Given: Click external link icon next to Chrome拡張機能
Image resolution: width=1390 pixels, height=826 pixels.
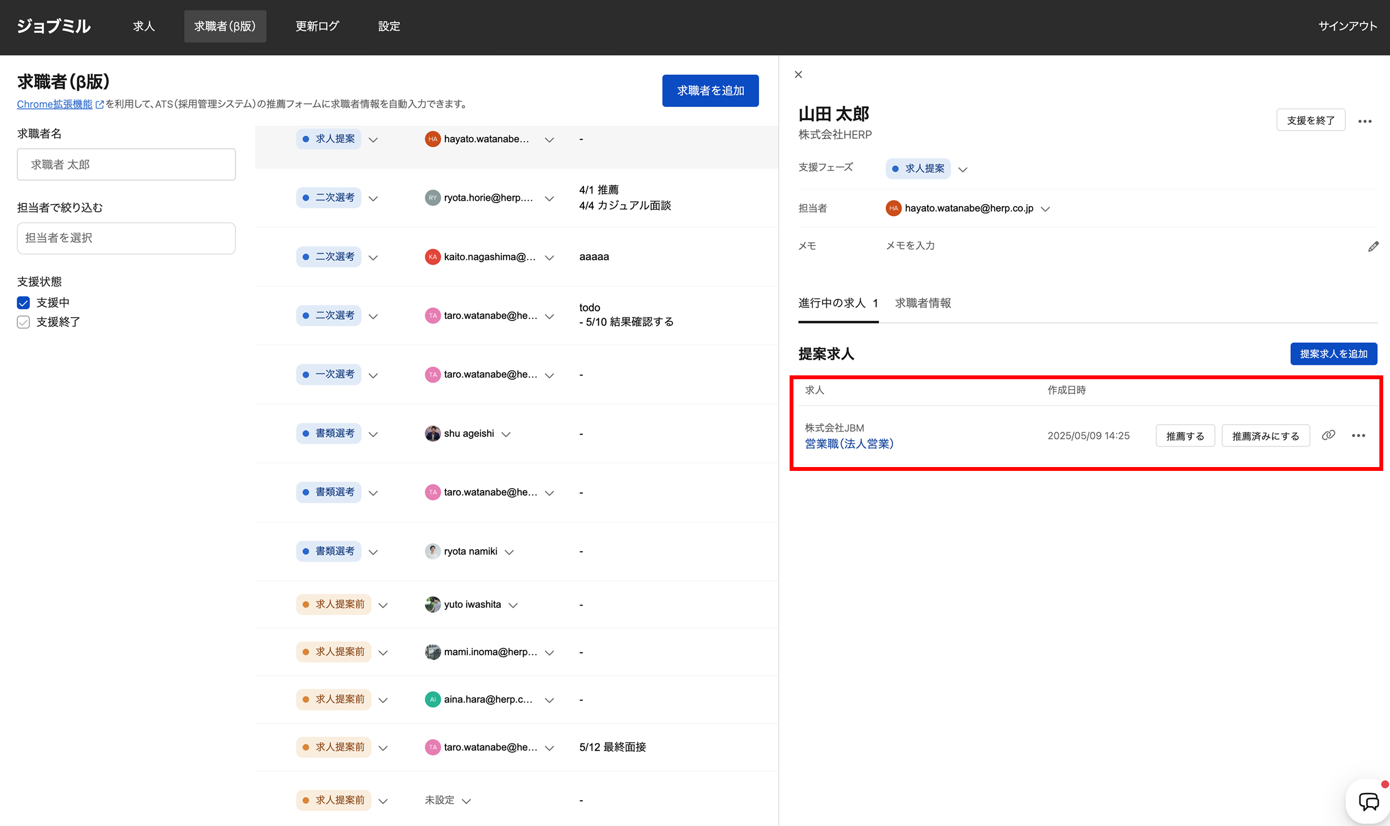Looking at the screenshot, I should pyautogui.click(x=99, y=104).
